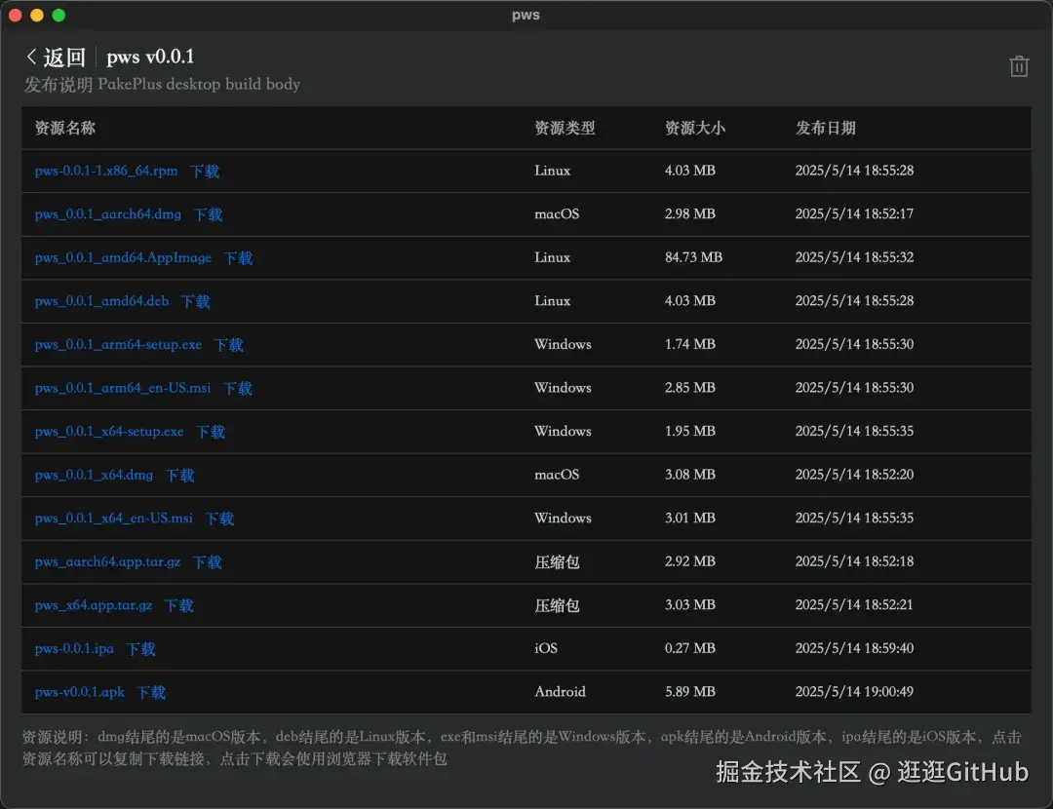This screenshot has height=809, width=1053.
Task: Download the pws_0.0.1_x64_en-US.msi installer
Action: click(x=218, y=518)
